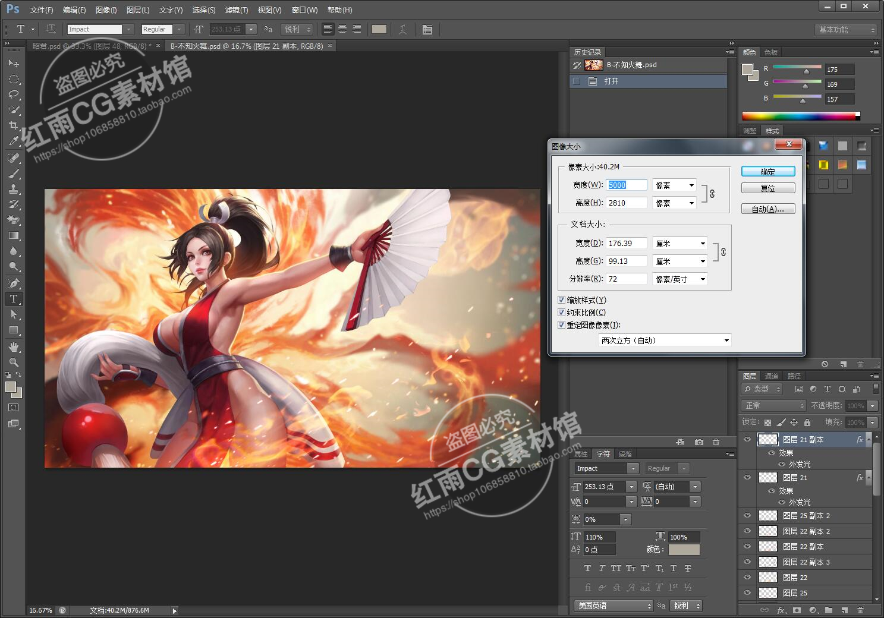Pick the Lasso tool
The image size is (884, 618).
[13, 94]
